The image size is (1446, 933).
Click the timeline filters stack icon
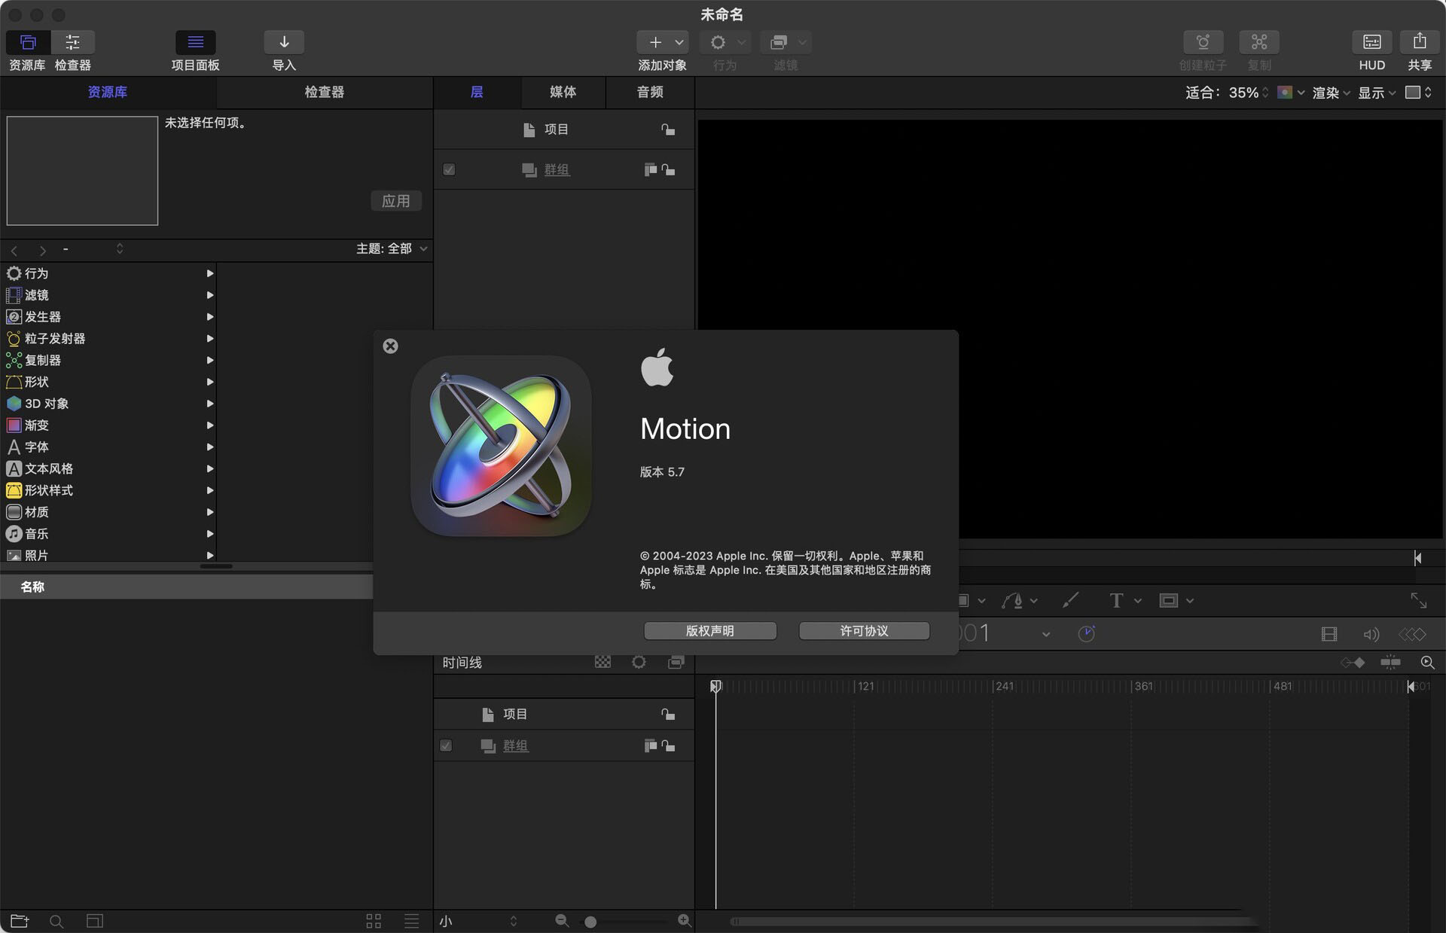pos(676,662)
